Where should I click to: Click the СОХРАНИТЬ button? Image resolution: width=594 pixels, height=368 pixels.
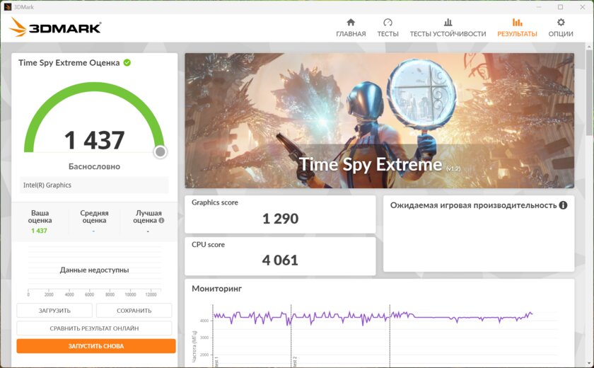[134, 311]
